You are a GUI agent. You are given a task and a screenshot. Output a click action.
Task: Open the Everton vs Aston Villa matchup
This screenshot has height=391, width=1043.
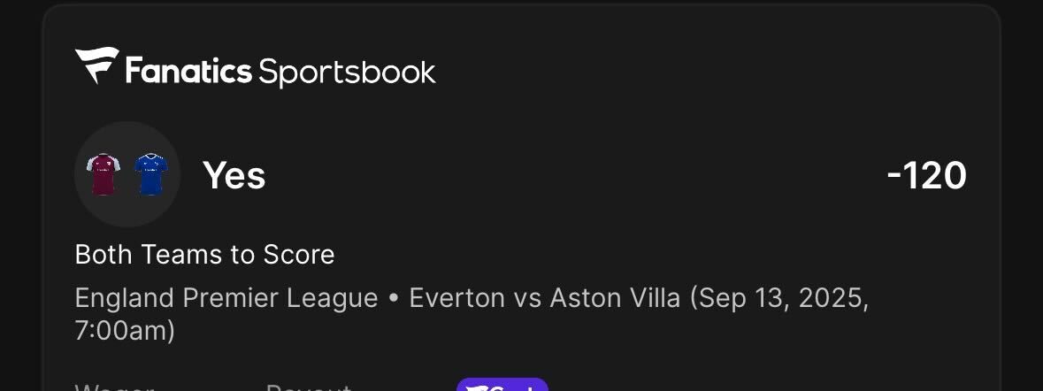(x=545, y=298)
